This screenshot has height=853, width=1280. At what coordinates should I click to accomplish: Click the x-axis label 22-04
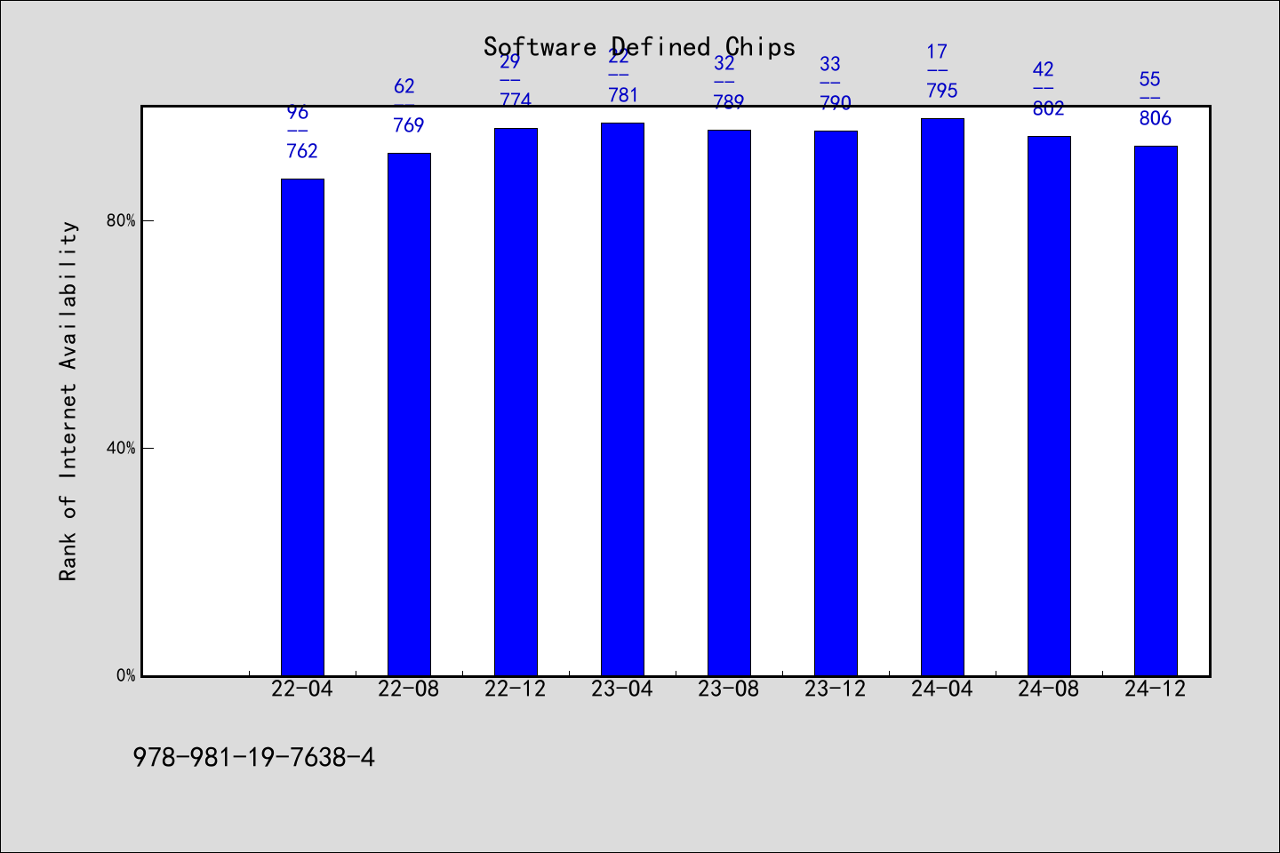click(302, 689)
